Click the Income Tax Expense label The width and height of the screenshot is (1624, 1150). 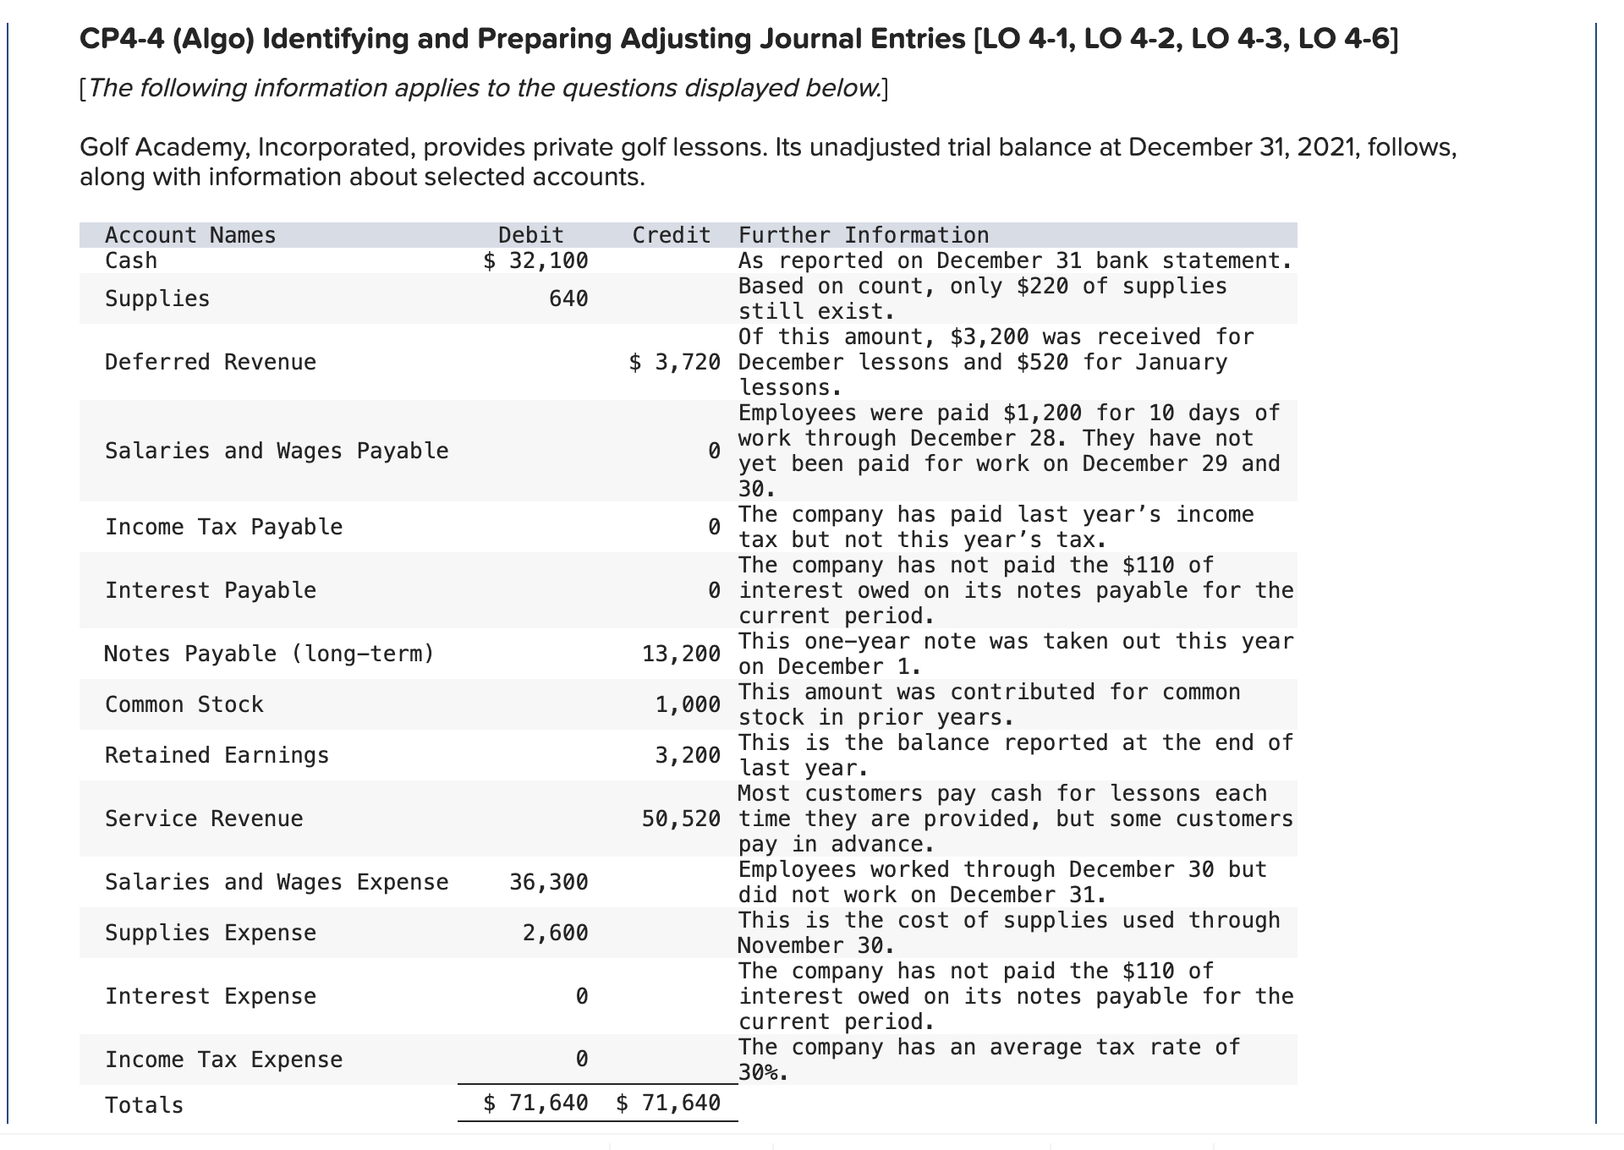point(223,1059)
